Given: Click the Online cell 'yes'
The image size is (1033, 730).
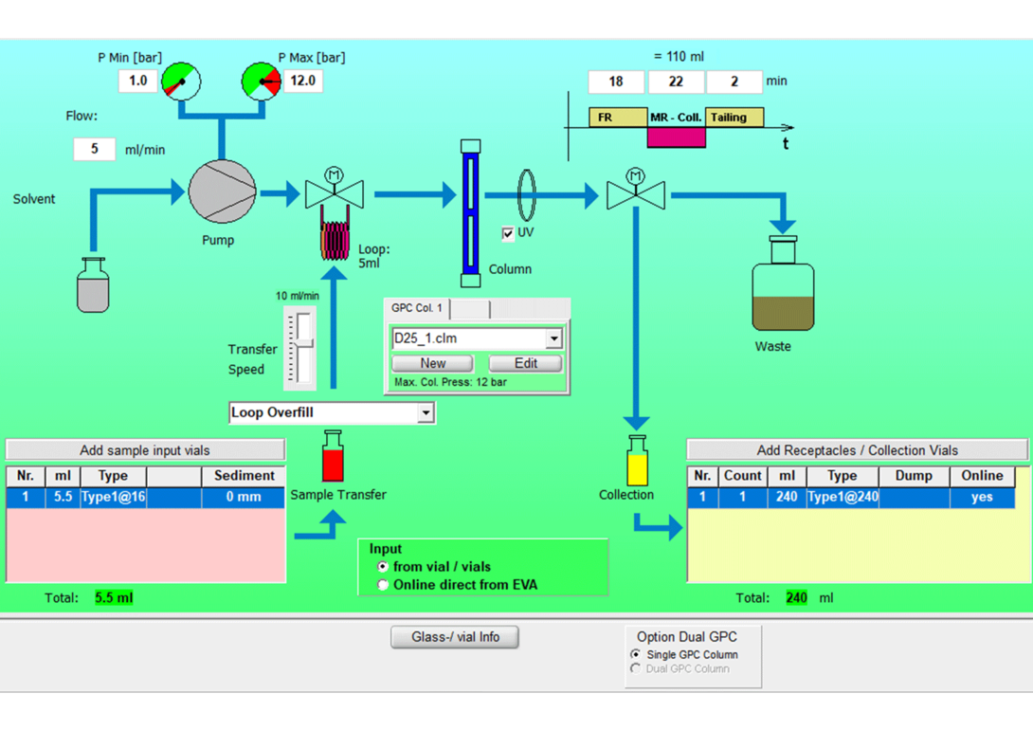Looking at the screenshot, I should 982,497.
